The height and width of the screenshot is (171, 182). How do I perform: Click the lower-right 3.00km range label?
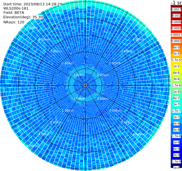point(127,122)
